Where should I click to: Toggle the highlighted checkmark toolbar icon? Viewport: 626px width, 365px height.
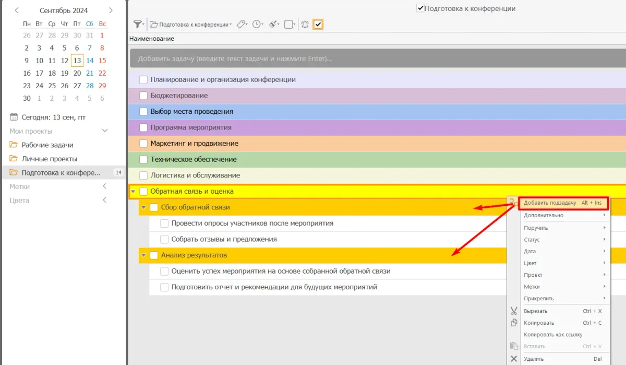[x=318, y=24]
